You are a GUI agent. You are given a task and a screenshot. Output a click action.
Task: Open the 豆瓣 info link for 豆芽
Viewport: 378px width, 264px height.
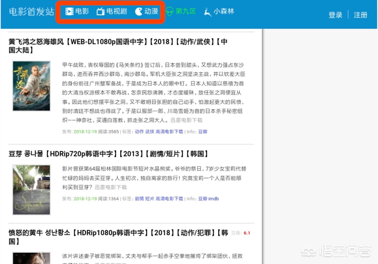(203, 199)
